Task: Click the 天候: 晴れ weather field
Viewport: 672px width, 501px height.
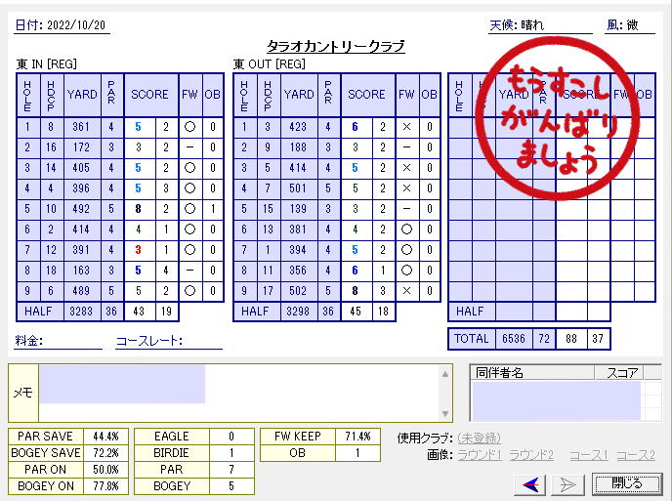Action: coord(540,25)
